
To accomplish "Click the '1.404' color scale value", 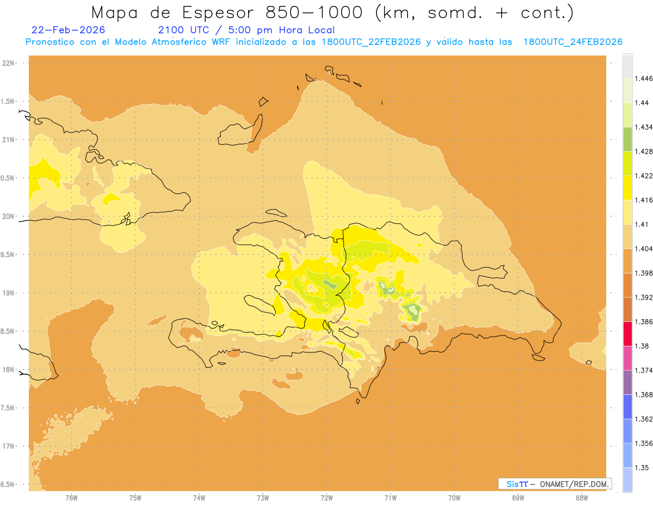I will (x=645, y=249).
